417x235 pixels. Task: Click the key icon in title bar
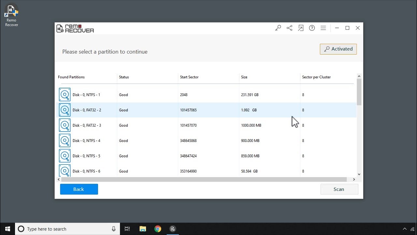[x=278, y=28]
